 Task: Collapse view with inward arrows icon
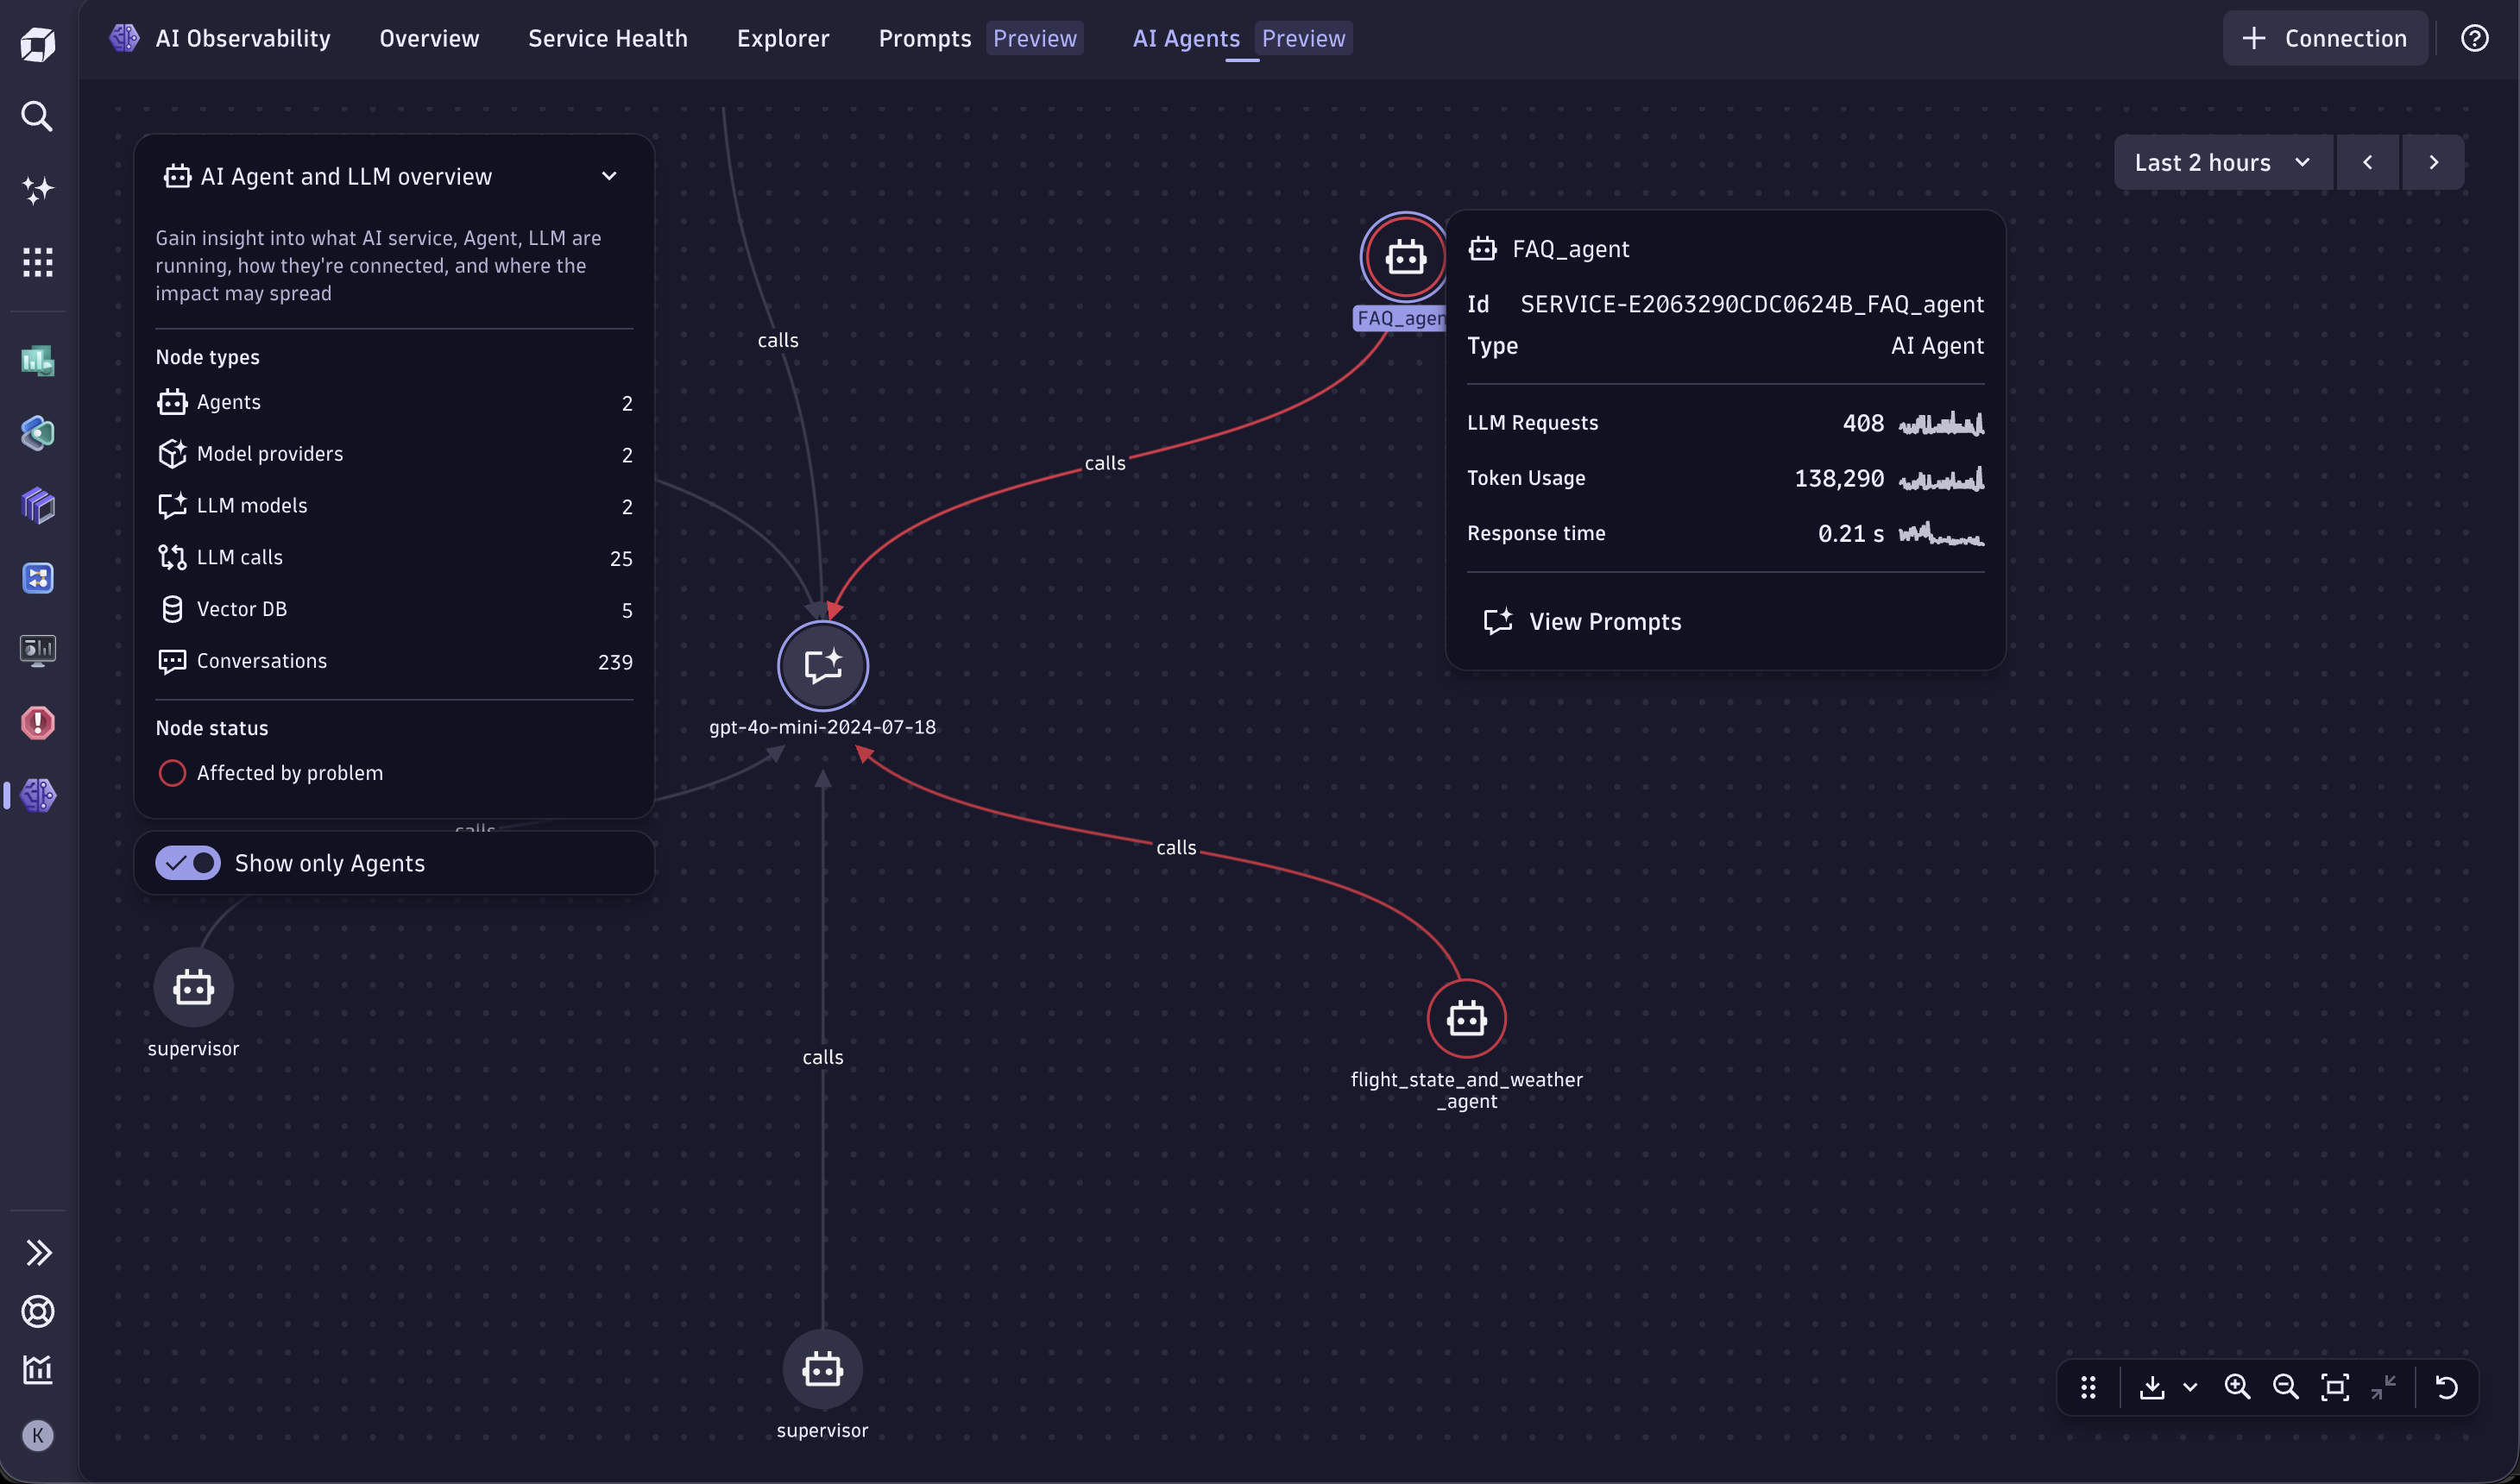[x=2384, y=1387]
